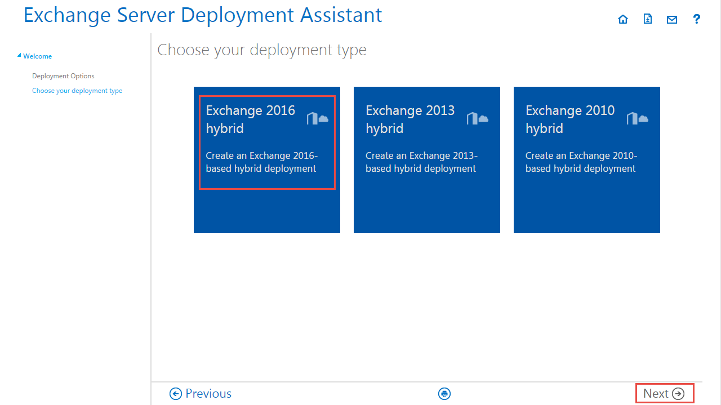Click the Exchange Server Deployment Assistant title
The width and height of the screenshot is (721, 405).
pos(203,15)
